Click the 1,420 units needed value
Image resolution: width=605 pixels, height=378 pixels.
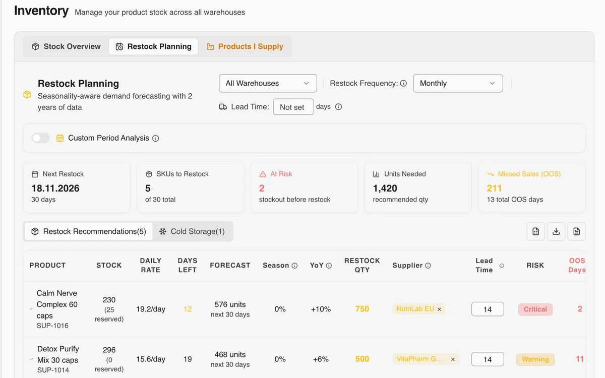385,188
